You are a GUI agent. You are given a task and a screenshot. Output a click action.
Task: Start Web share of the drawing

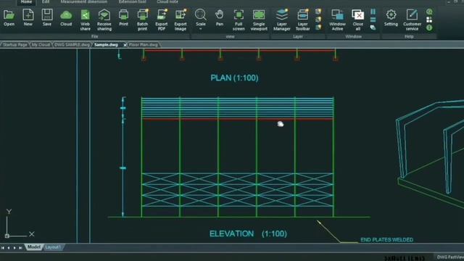coord(85,20)
